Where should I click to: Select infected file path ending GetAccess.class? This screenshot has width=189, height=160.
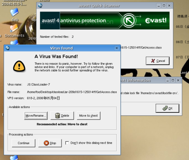[x=72, y=92]
